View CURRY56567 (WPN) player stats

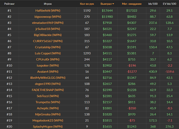(x=48, y=41)
